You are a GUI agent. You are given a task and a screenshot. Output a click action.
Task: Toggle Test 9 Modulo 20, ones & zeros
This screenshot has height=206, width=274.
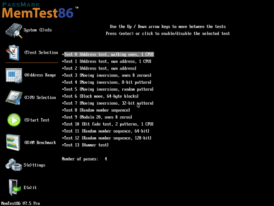(97, 117)
